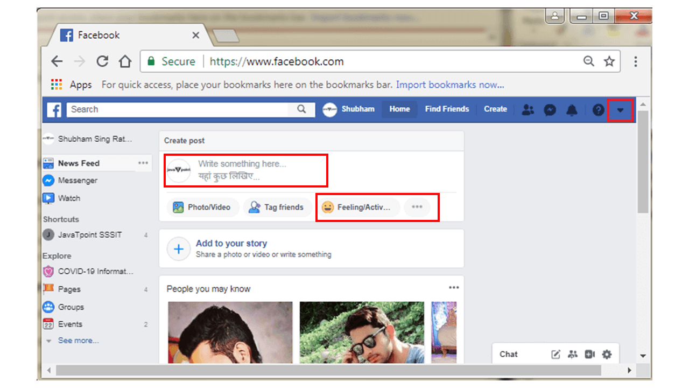The height and width of the screenshot is (388, 689).
Task: Click Chrome user profile button in titlebar
Action: click(x=556, y=16)
